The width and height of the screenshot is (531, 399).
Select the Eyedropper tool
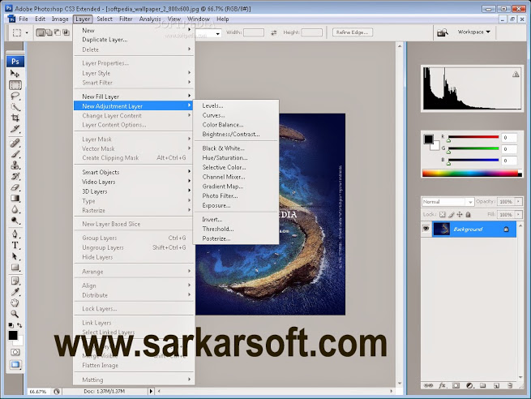click(x=15, y=292)
